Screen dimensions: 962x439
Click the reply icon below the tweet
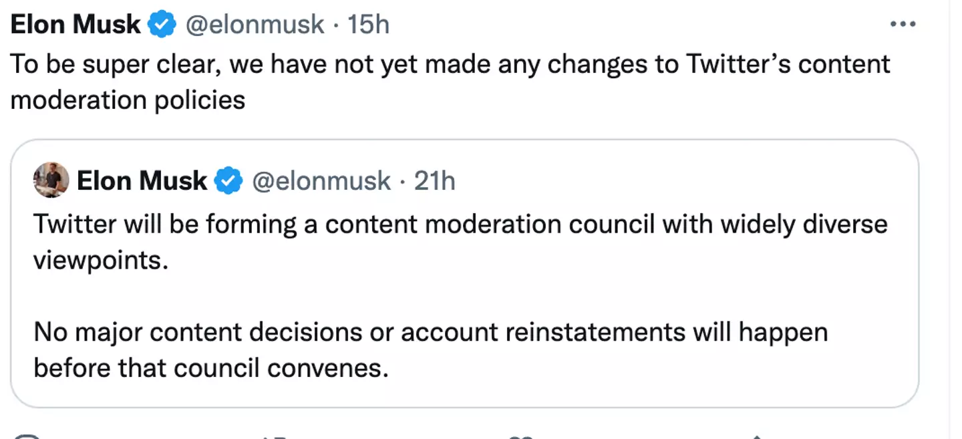27,436
